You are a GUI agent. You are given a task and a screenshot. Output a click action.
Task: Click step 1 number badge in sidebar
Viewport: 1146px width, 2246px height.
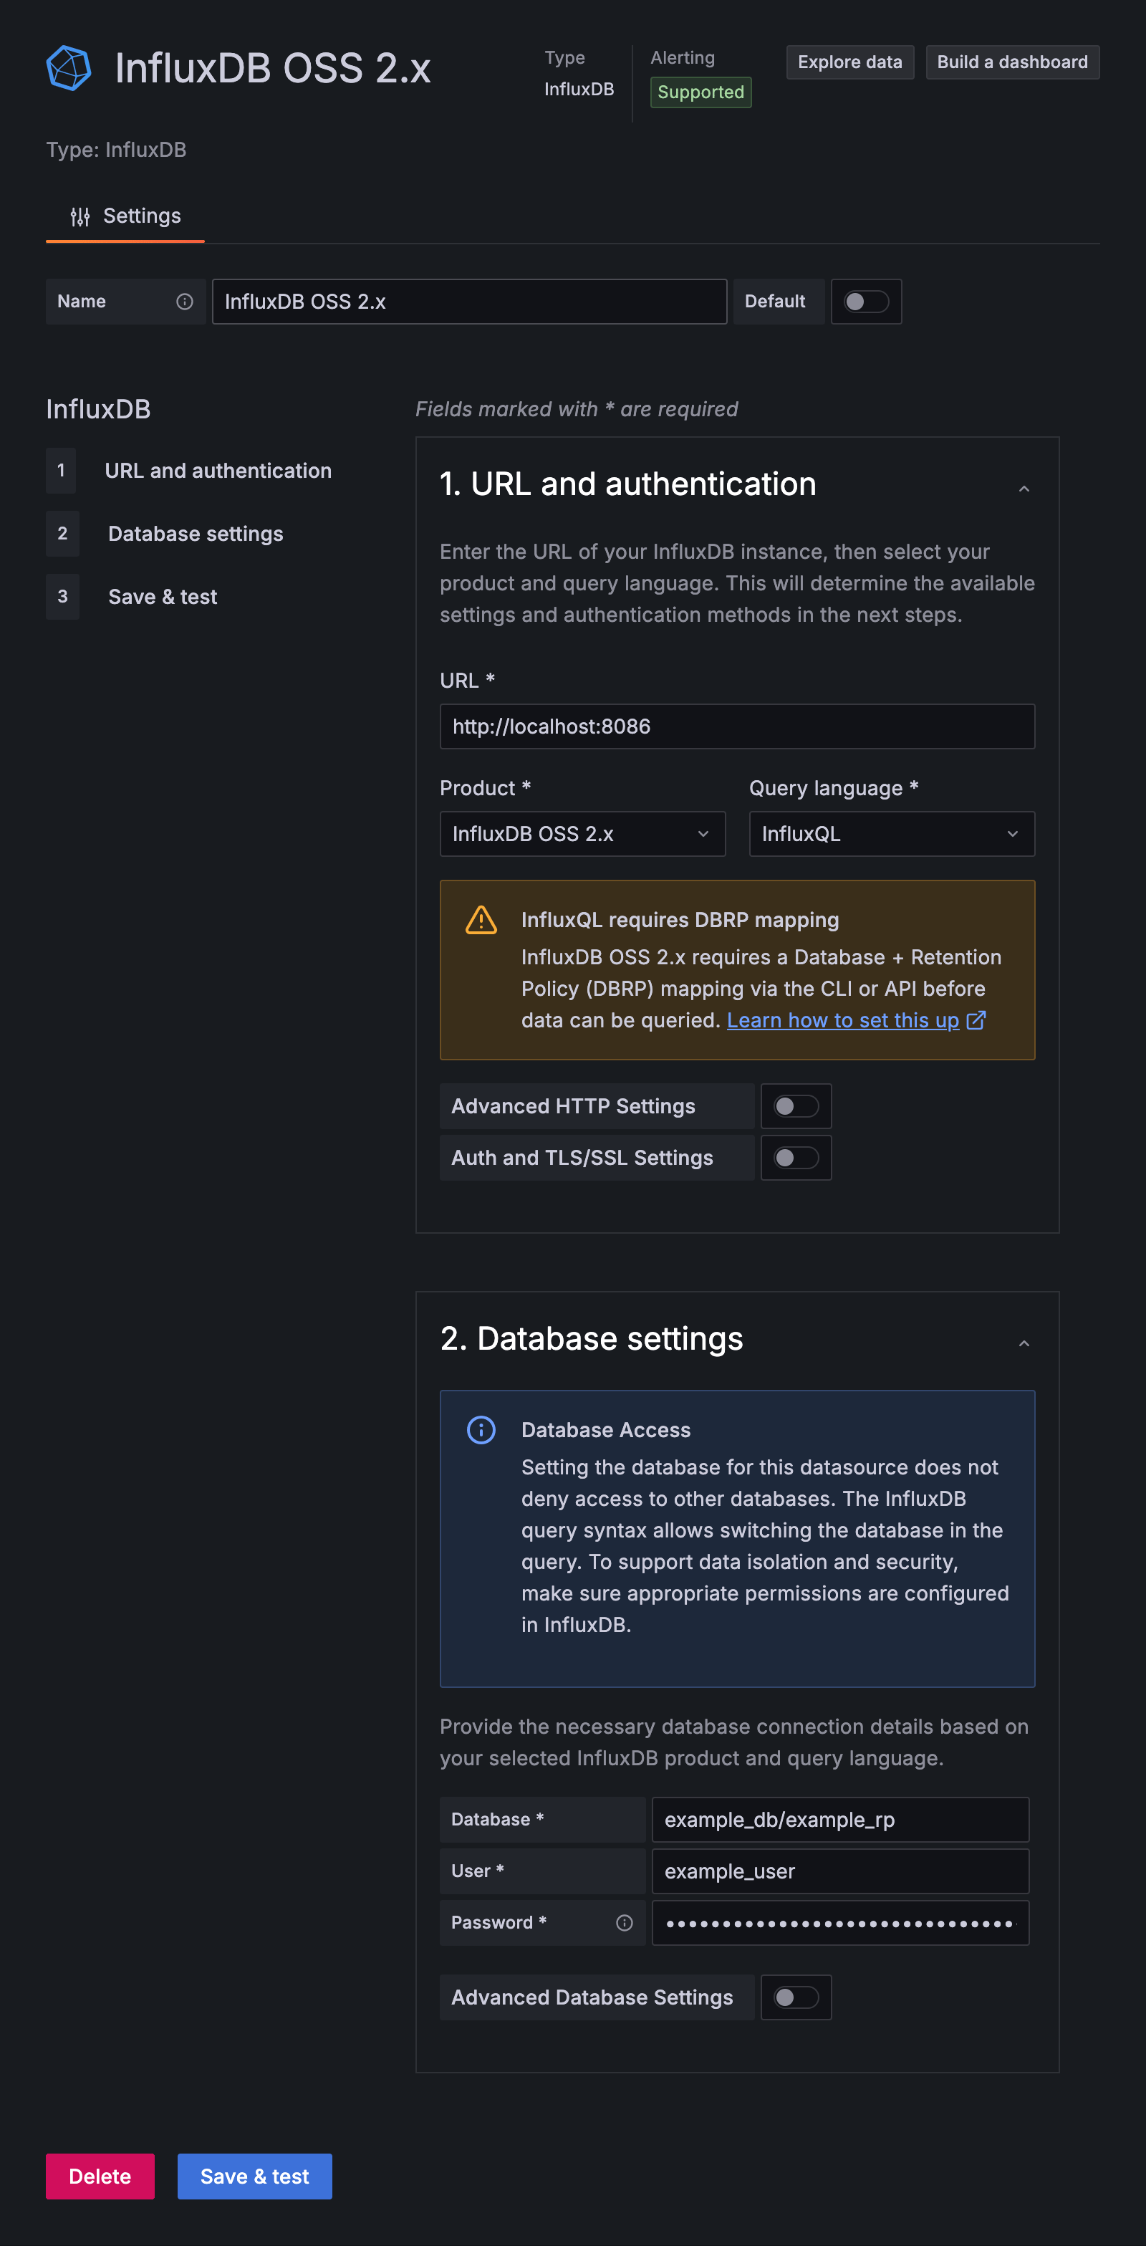(x=61, y=470)
